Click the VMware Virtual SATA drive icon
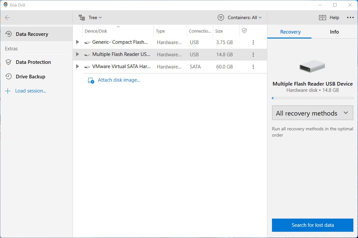This screenshot has width=358, height=238. [87, 67]
